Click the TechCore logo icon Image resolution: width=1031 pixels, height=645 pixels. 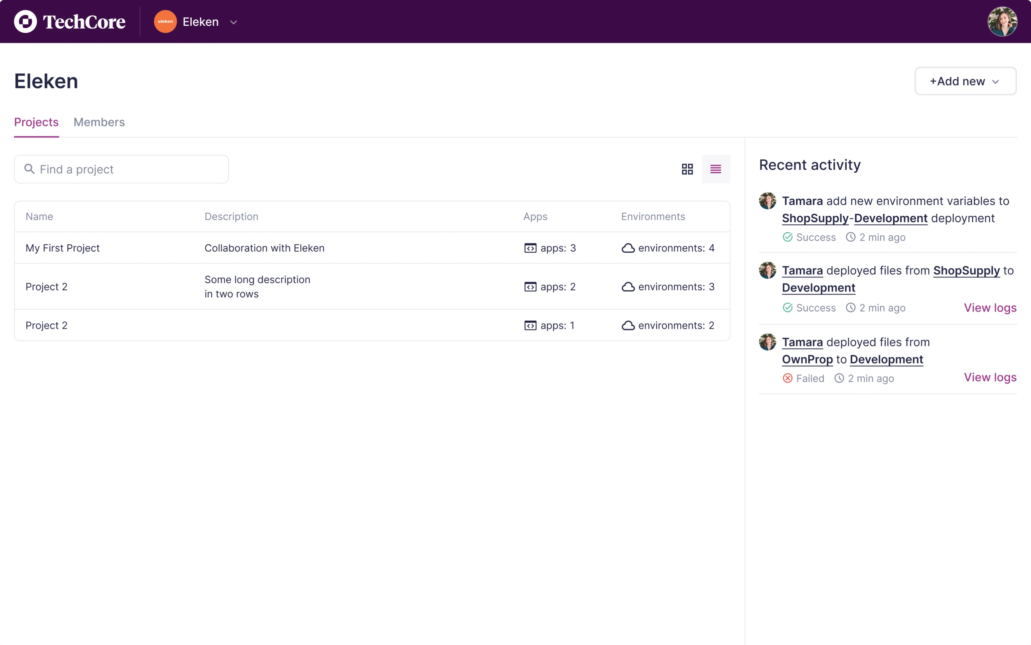coord(25,21)
